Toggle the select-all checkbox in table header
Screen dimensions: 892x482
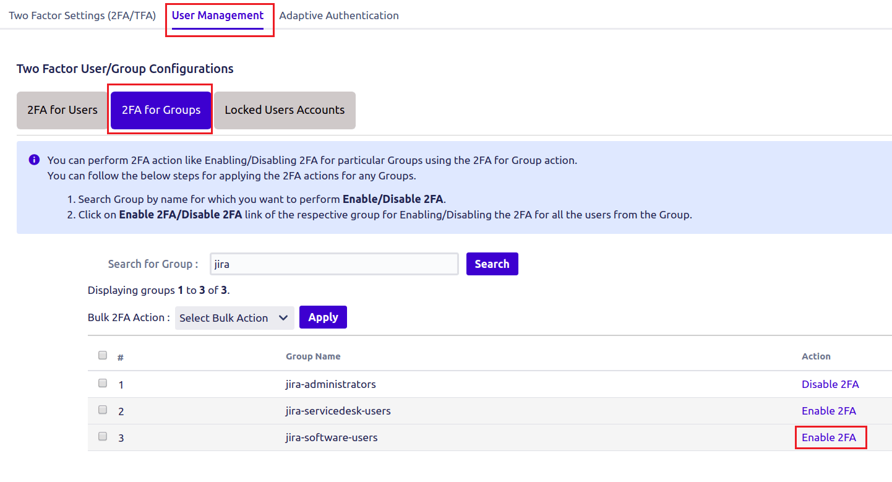103,355
